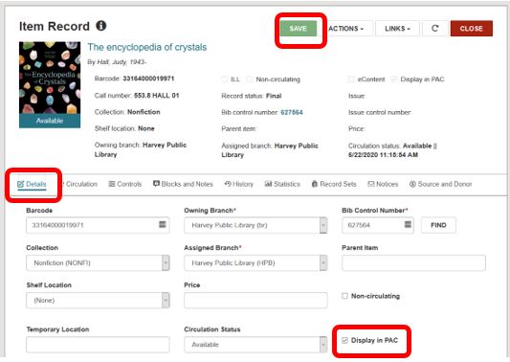Toggle header Display in PAC checkbox
Screen dimensions: 510x362
click(x=394, y=79)
